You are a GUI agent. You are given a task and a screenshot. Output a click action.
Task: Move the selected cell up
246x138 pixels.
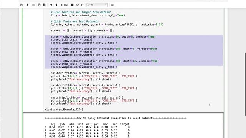(51, 5)
